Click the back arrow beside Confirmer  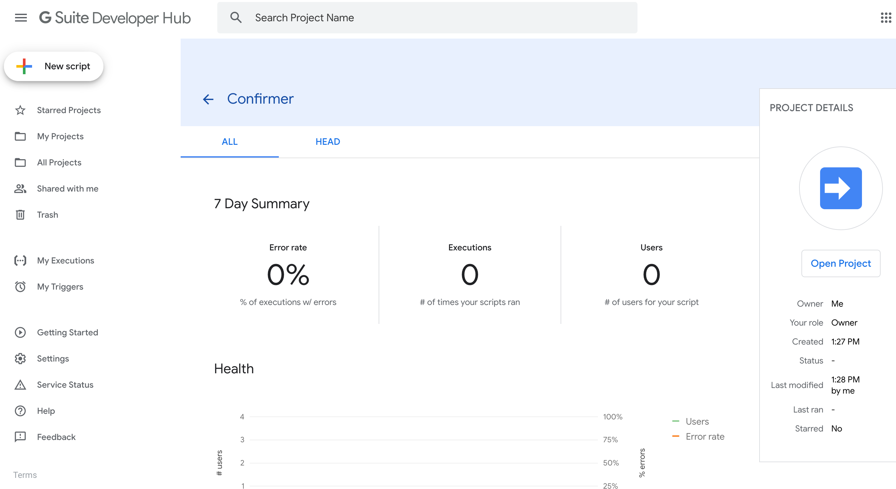(208, 99)
